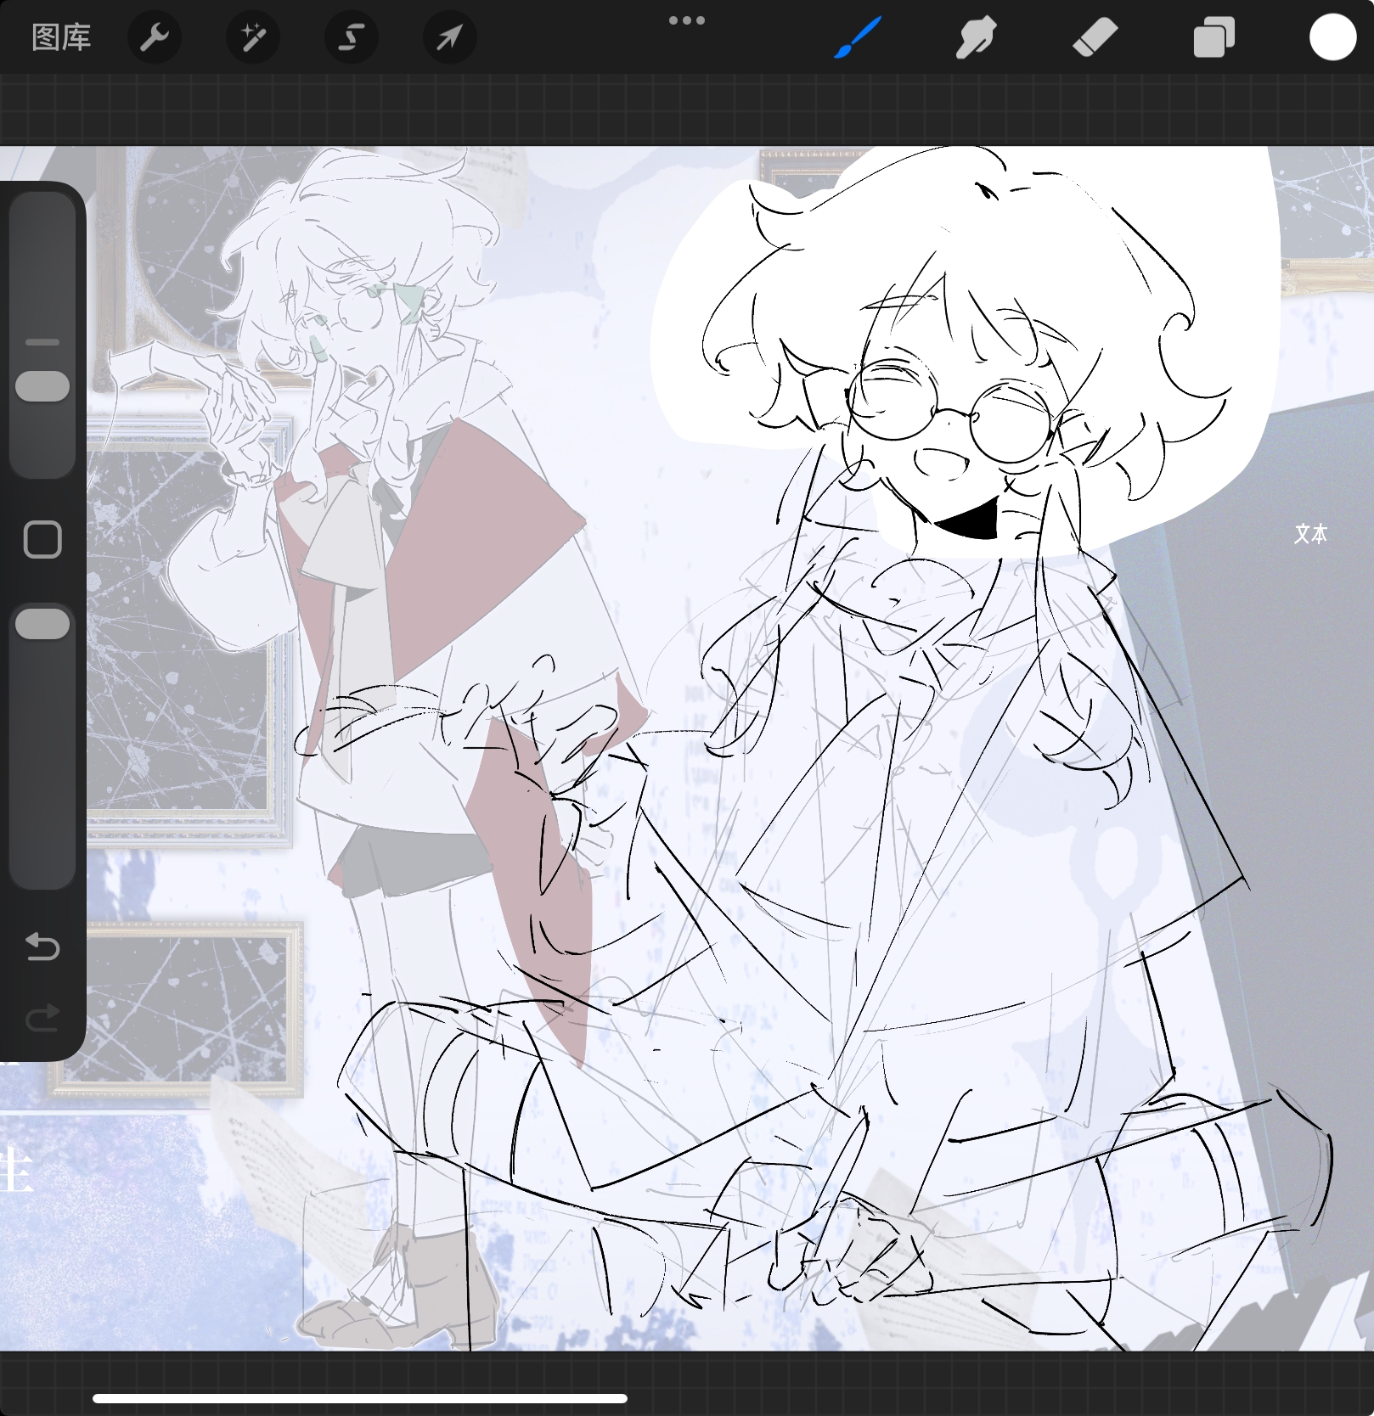1374x1416 pixels.
Task: Tap the square Modify button in sidebar
Action: pos(42,540)
